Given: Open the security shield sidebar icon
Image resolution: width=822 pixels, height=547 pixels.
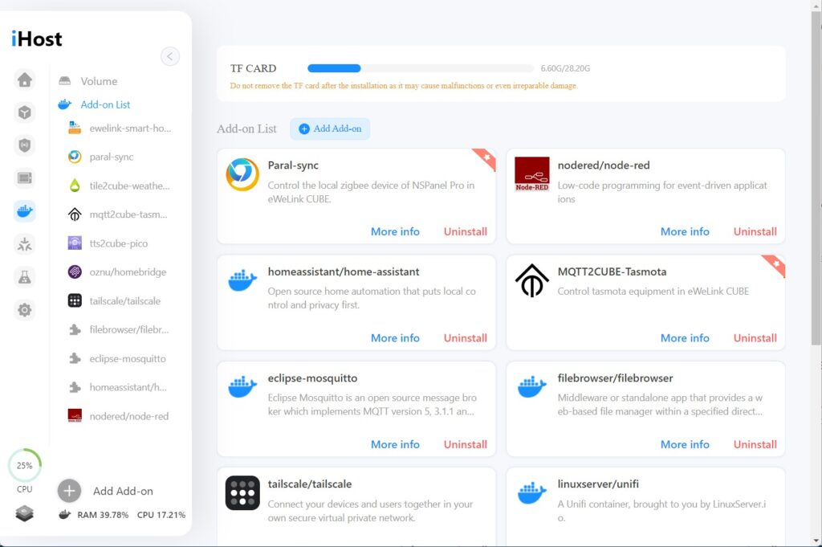Looking at the screenshot, I should 25,145.
